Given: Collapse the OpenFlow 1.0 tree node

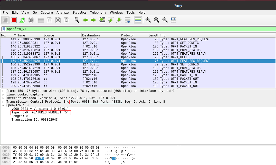Looking at the screenshot, I should click(x=3, y=105).
